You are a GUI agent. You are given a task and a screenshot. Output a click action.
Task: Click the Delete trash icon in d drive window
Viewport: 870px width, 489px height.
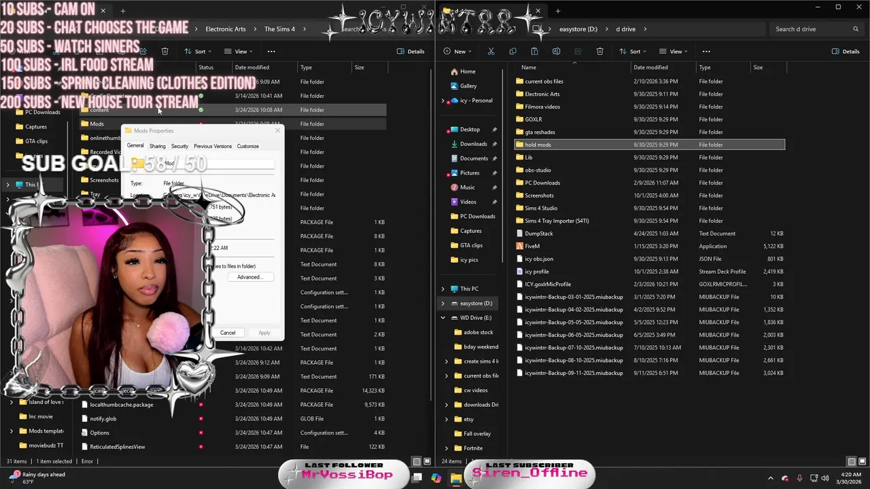[x=599, y=52]
